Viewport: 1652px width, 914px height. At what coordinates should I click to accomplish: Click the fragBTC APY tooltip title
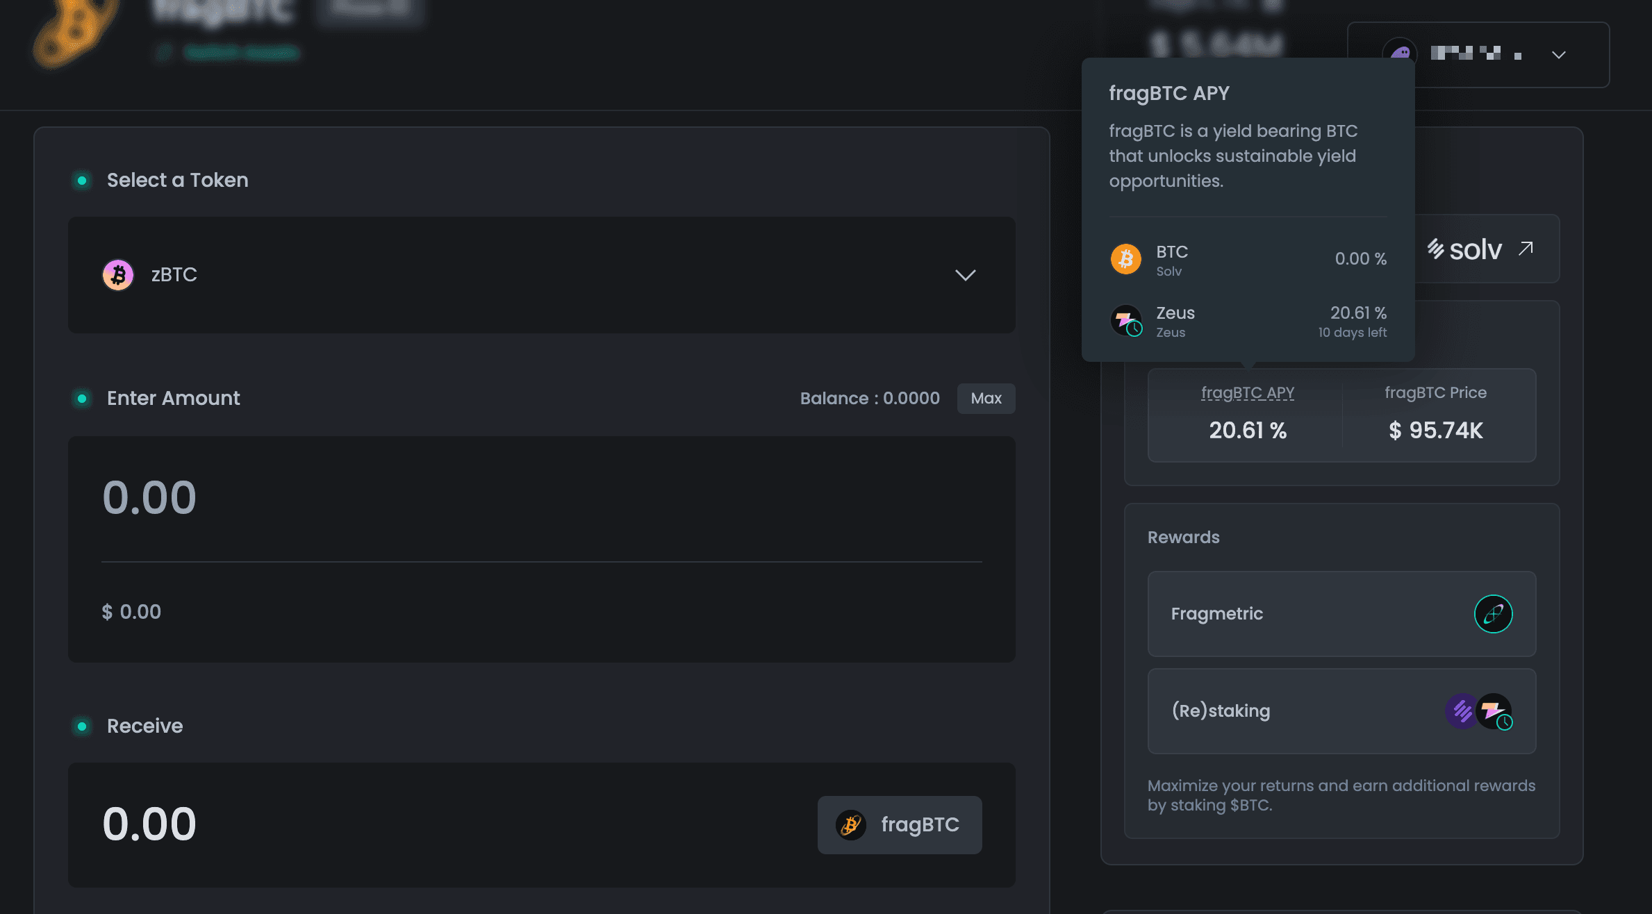click(x=1168, y=93)
